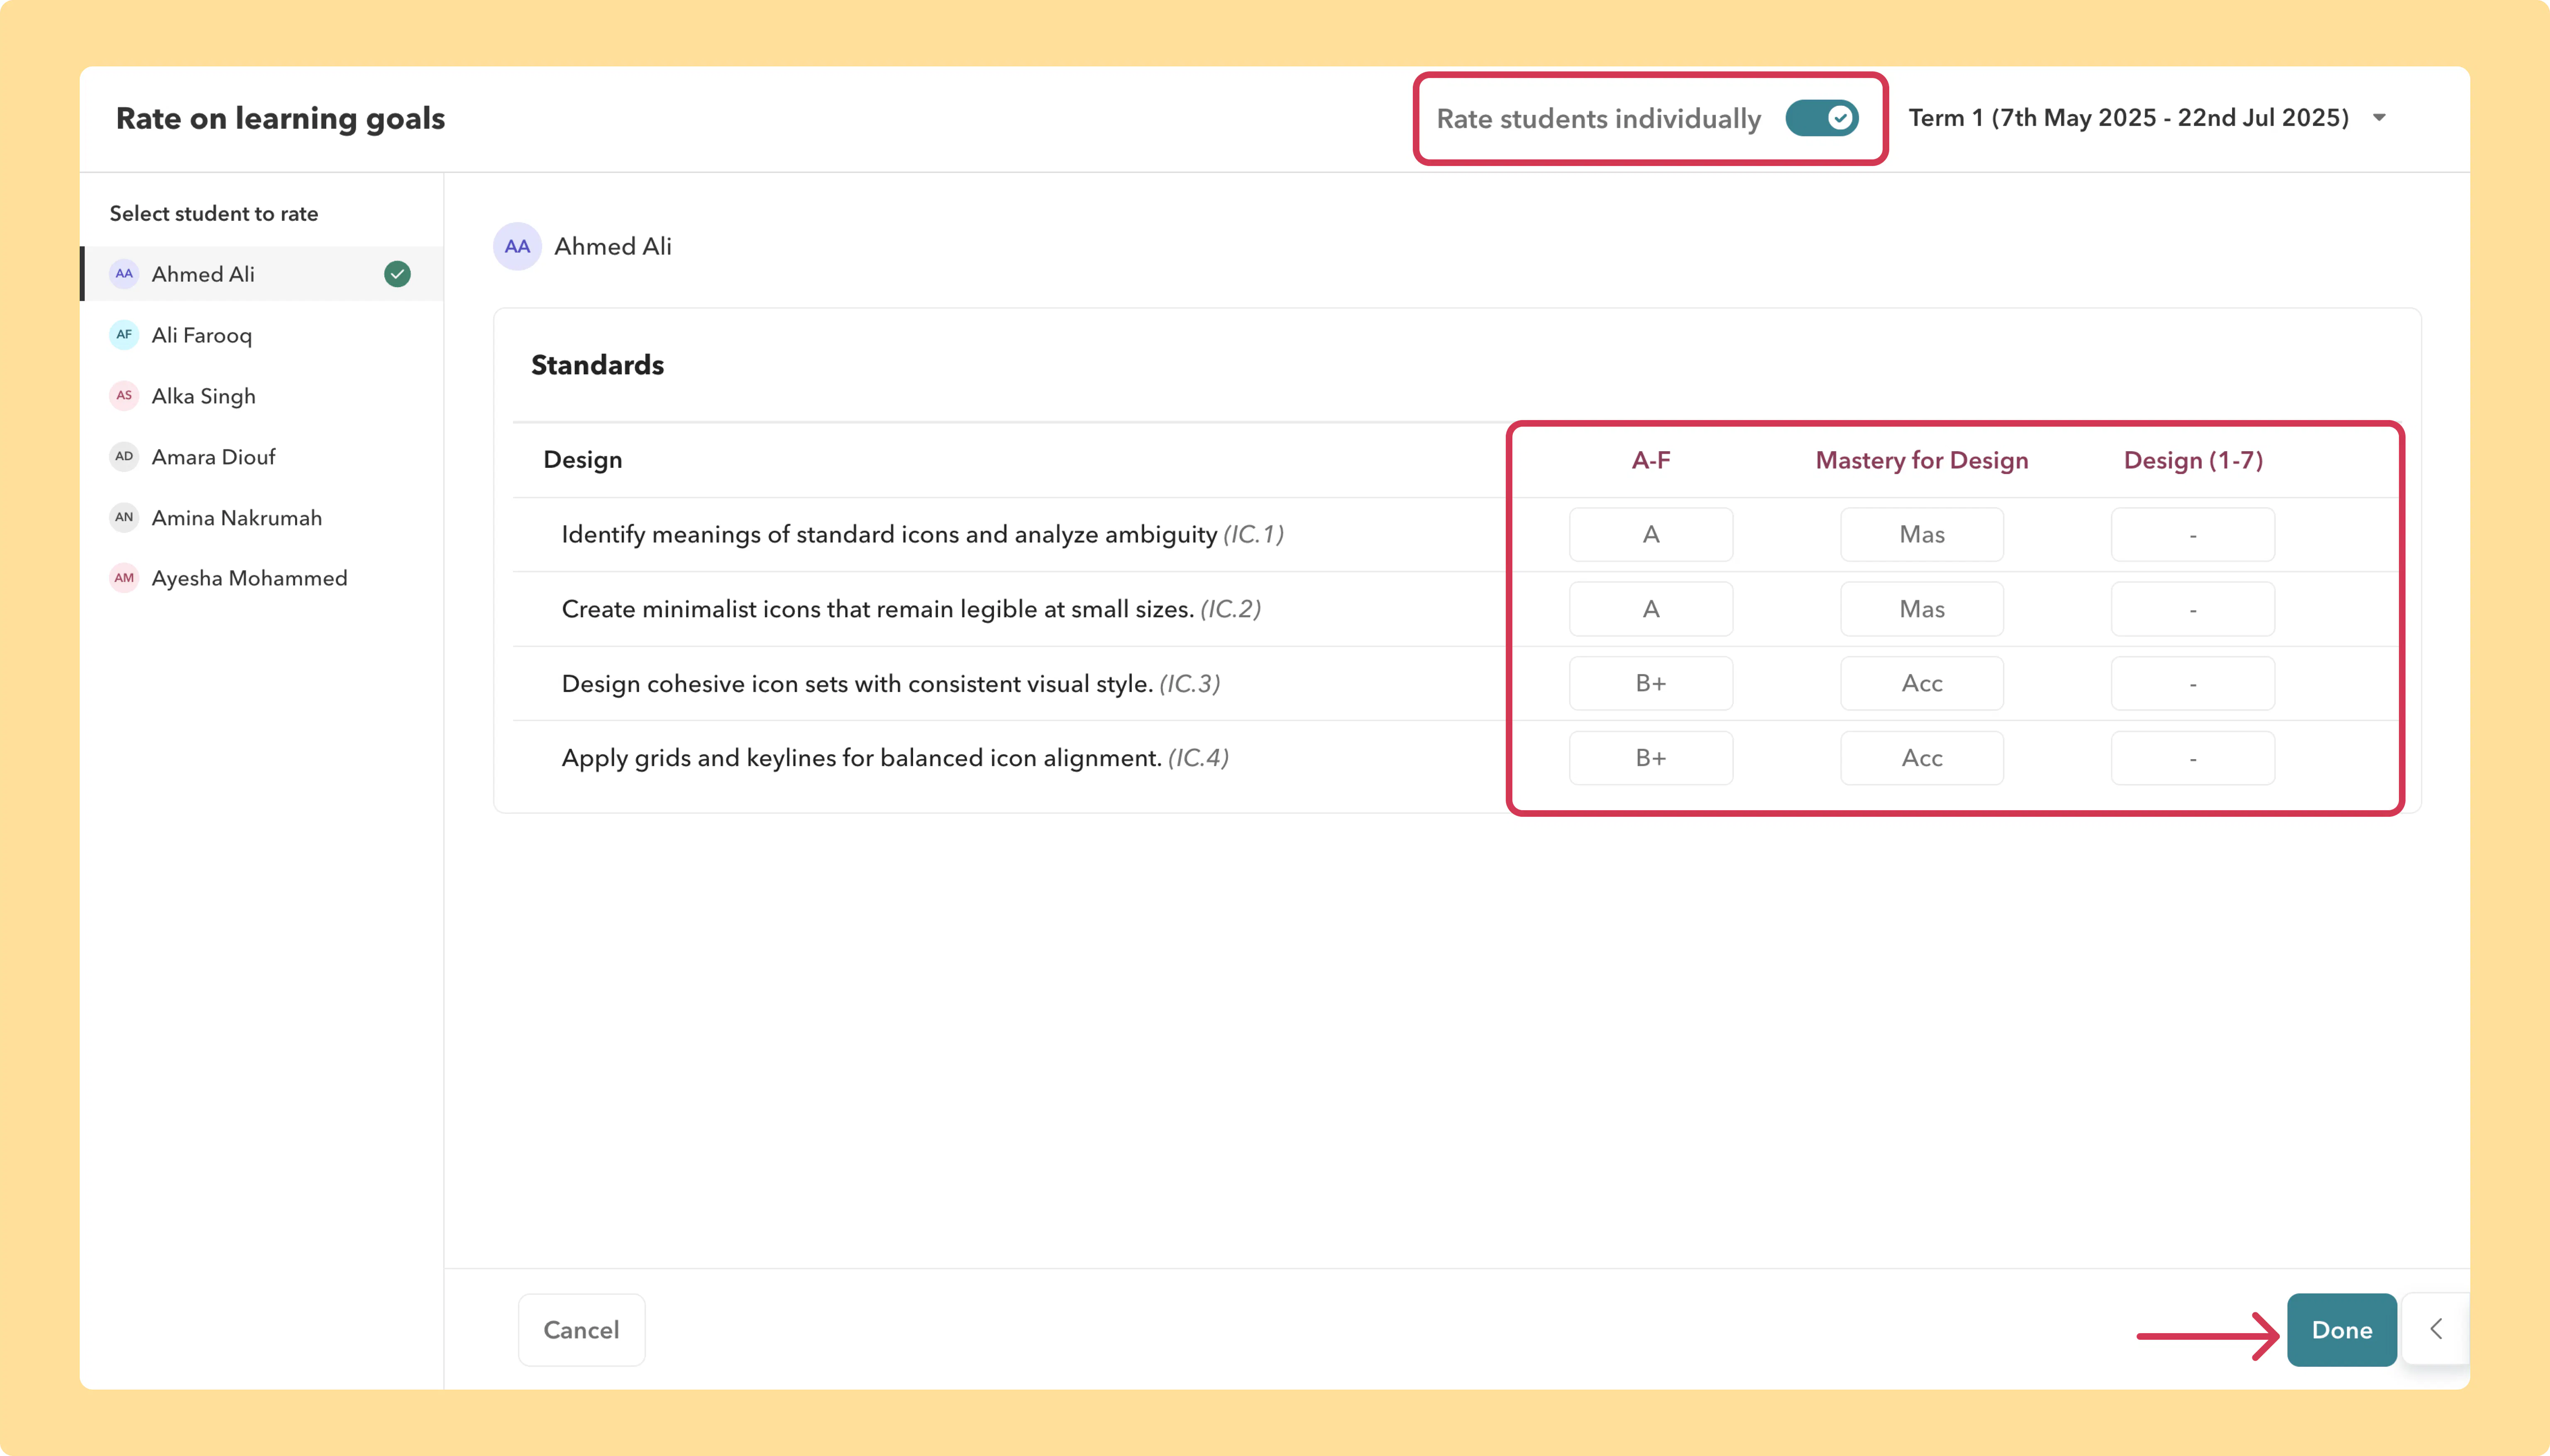Open the Mastery for Design rating for IC.4

pos(1922,758)
